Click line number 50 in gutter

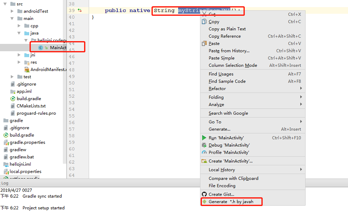[x=72, y=83]
